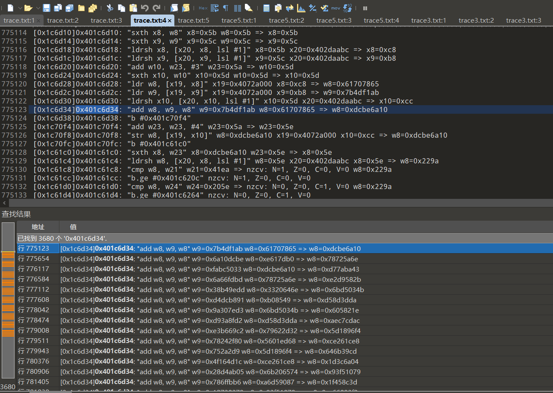Switch to the trace.txt:5 tab
553x393 pixels.
[x=194, y=20]
